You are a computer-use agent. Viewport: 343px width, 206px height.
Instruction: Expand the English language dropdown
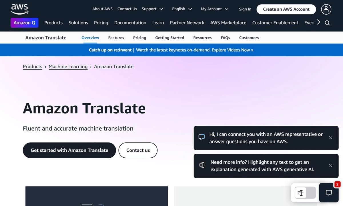182,9
